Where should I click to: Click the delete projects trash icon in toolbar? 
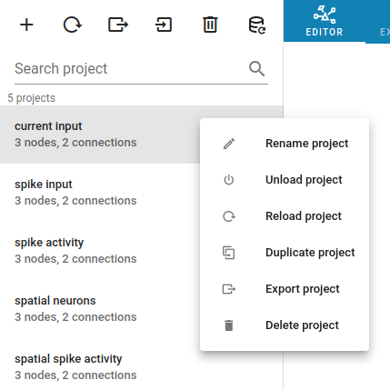click(x=210, y=25)
